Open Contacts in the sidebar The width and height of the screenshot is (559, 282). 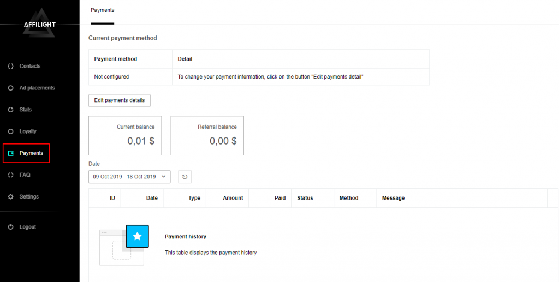click(30, 66)
